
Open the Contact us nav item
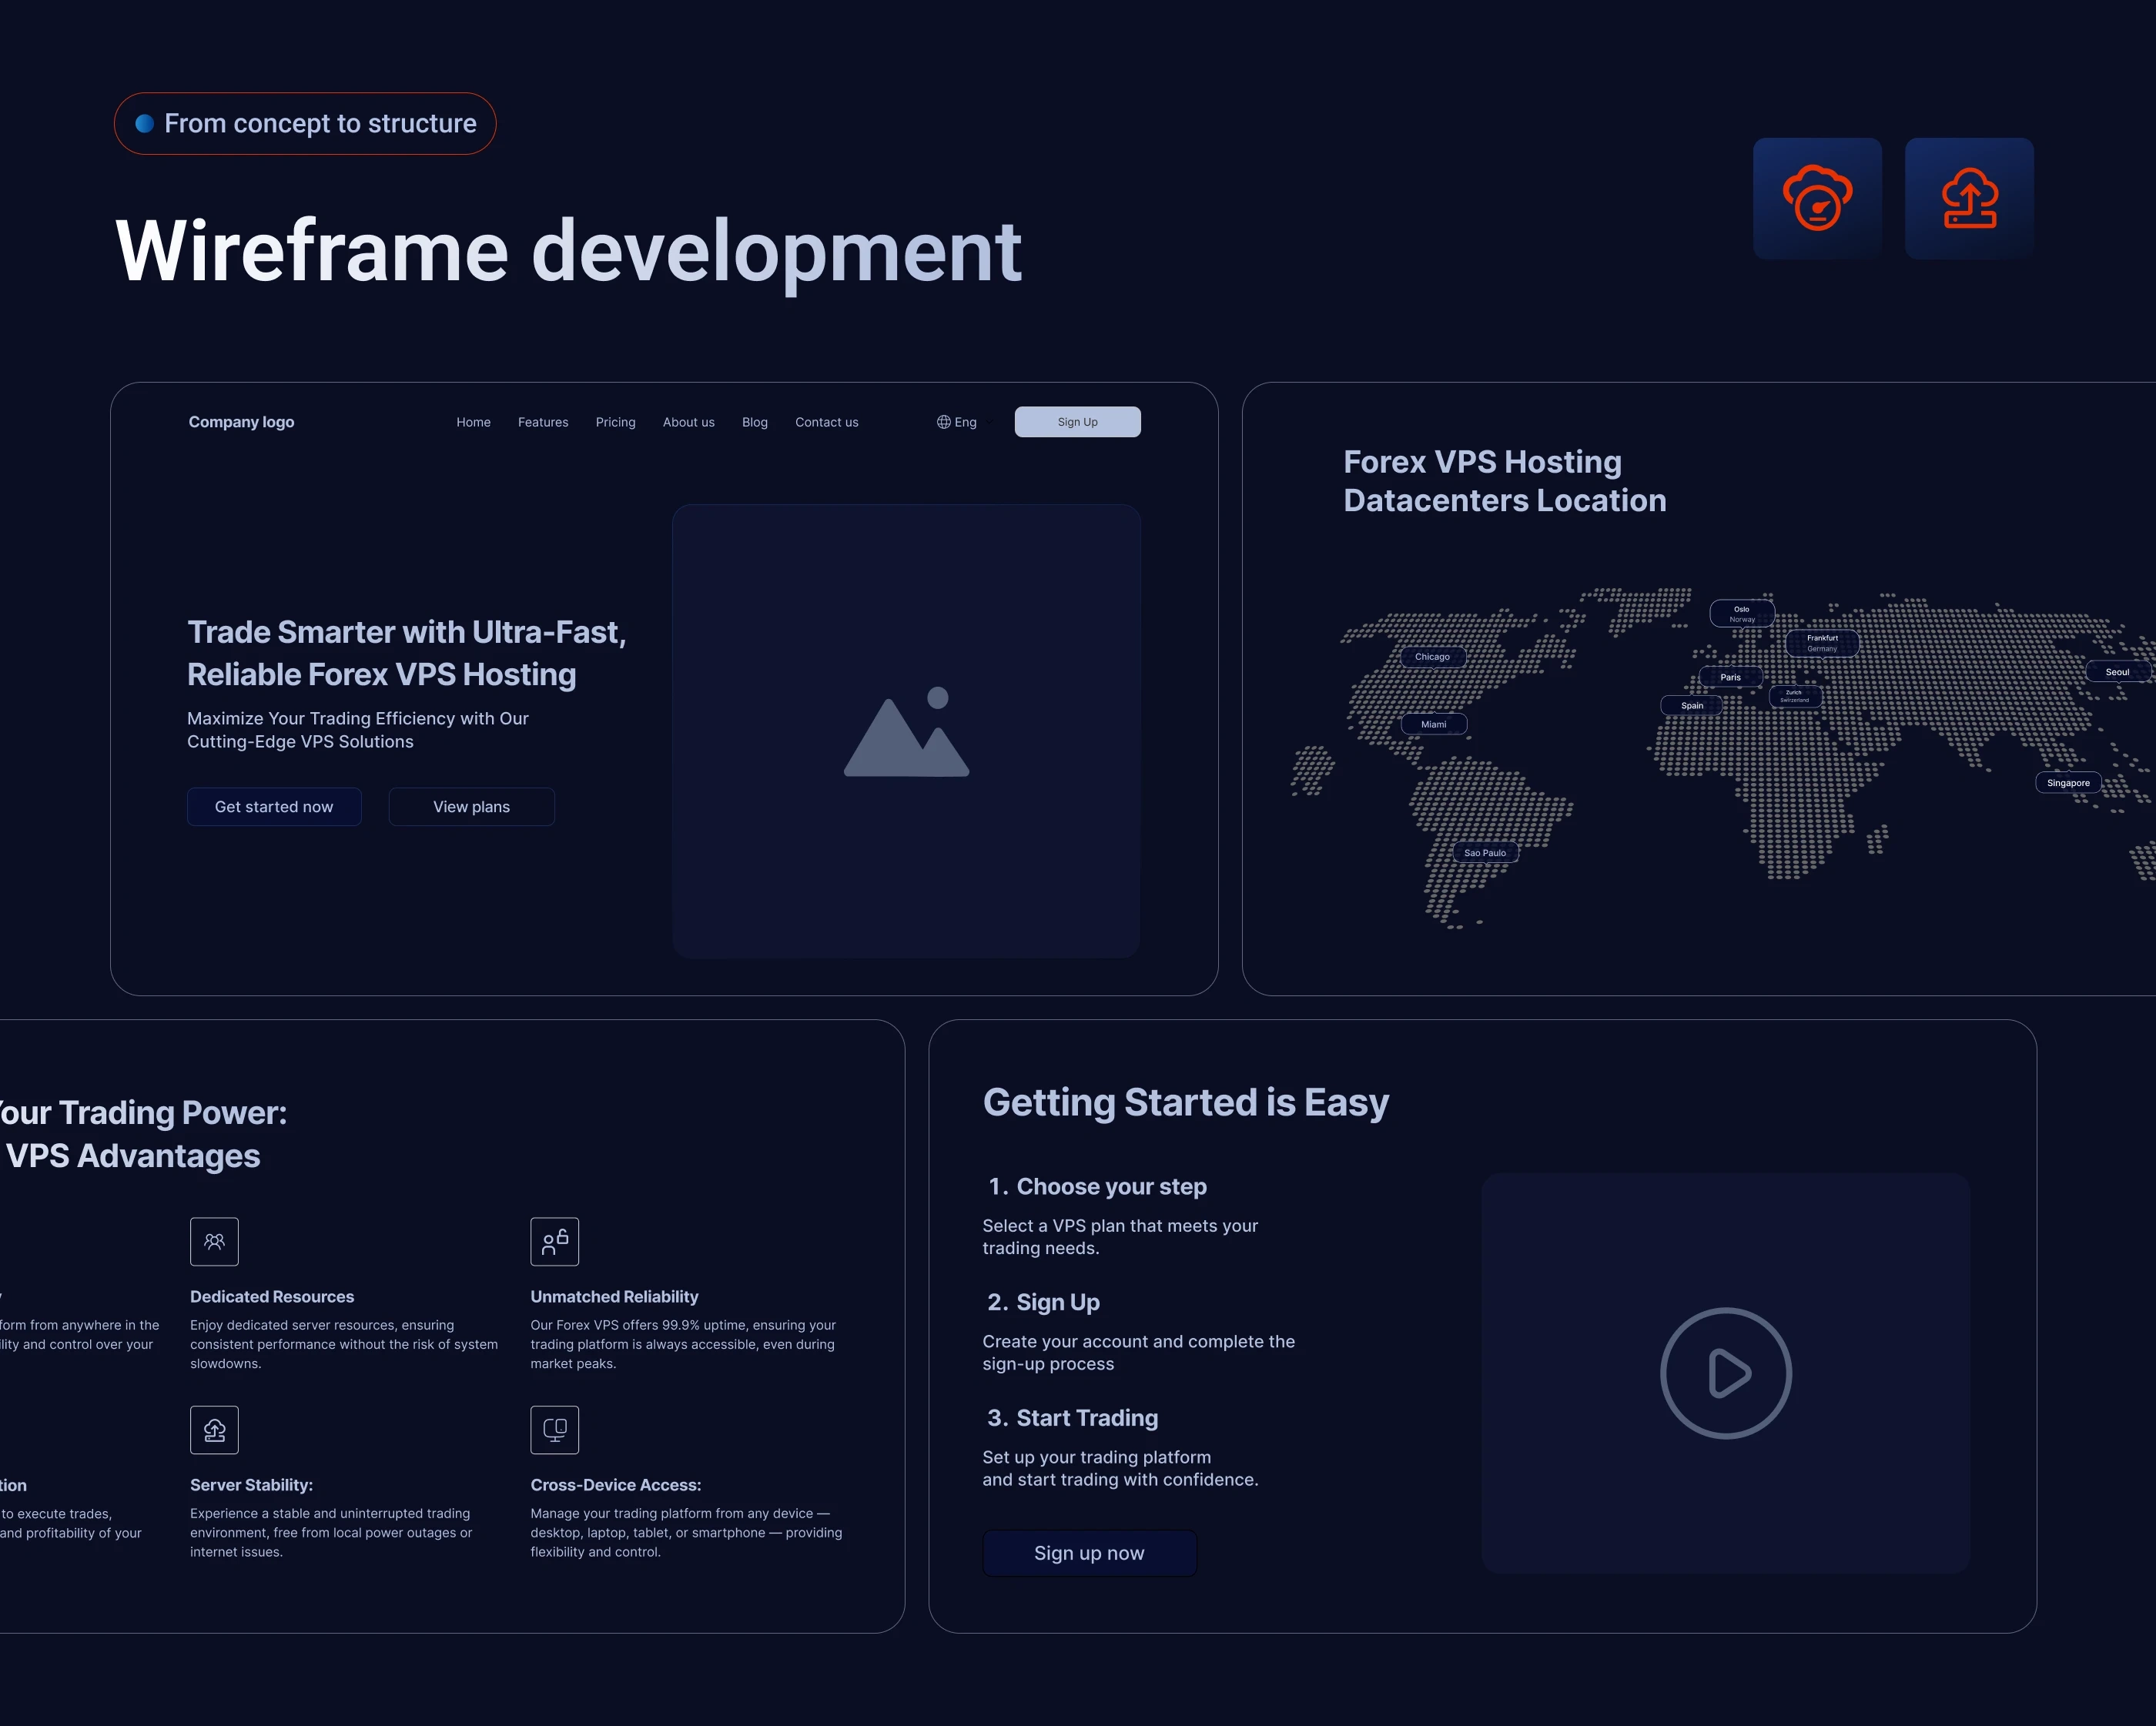pos(826,422)
